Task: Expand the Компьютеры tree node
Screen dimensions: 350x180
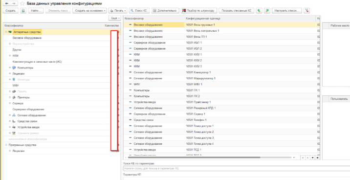Action: 10,67
